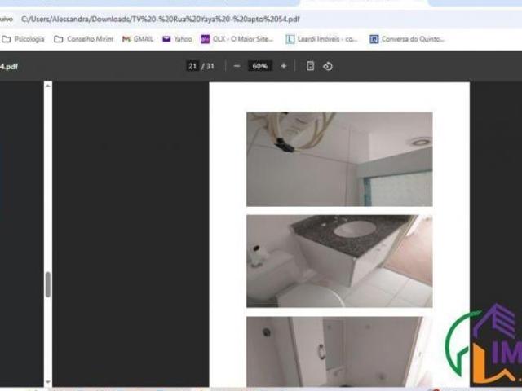Open the GMAIL bookmark

tap(137, 38)
